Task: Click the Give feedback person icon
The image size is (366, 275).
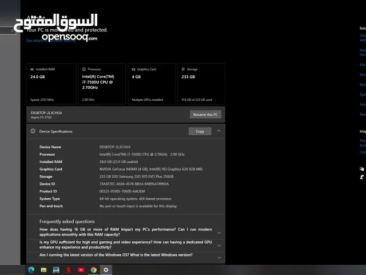Action: tap(362, 177)
